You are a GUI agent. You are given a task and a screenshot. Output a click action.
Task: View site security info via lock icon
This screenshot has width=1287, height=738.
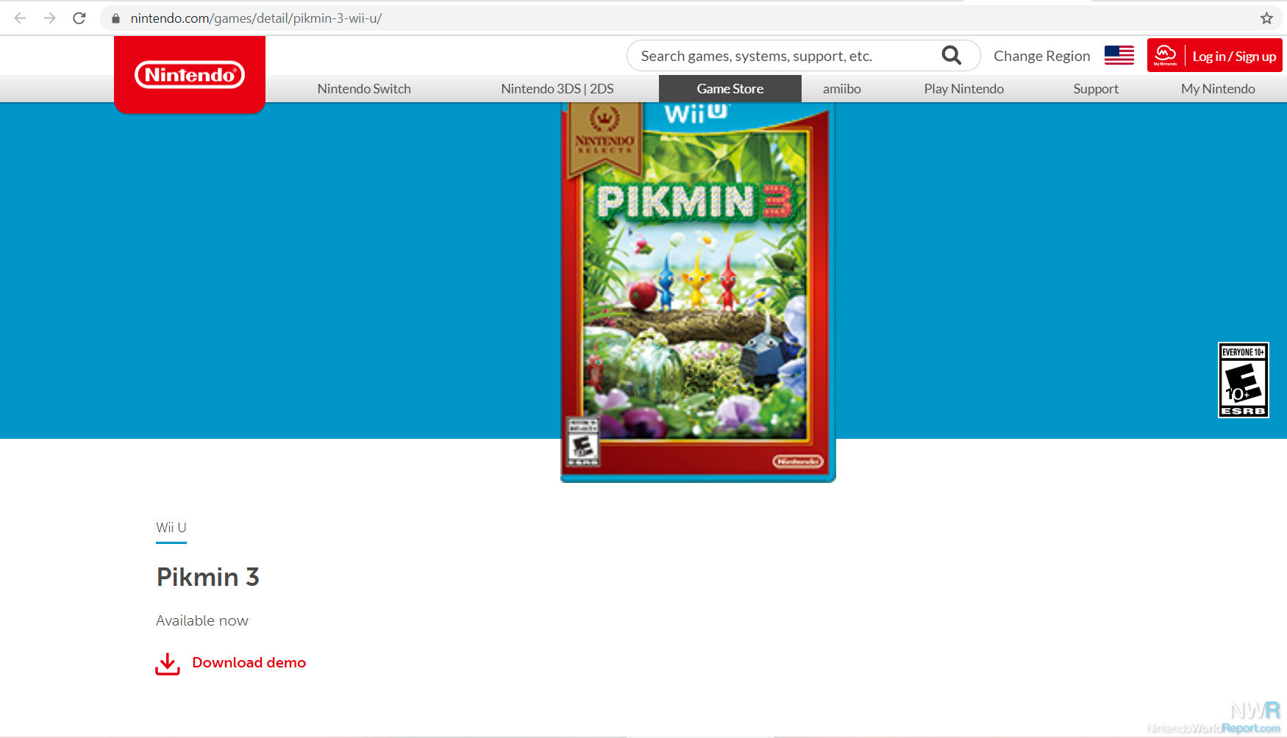tap(115, 18)
